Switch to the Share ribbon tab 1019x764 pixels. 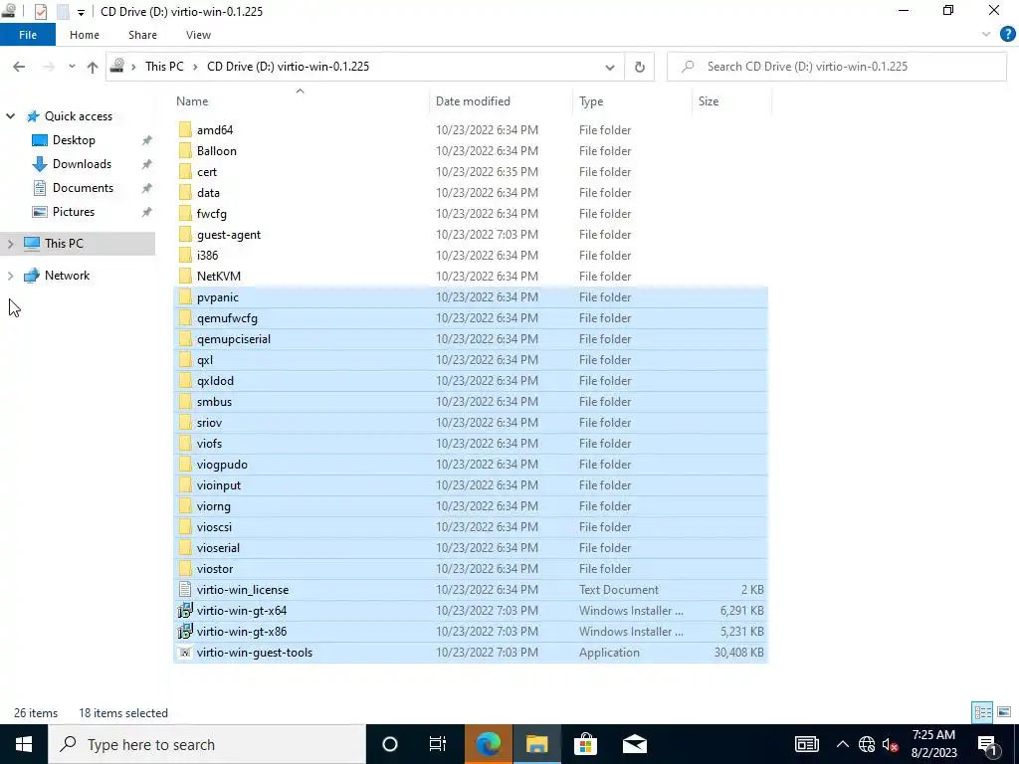coord(142,35)
